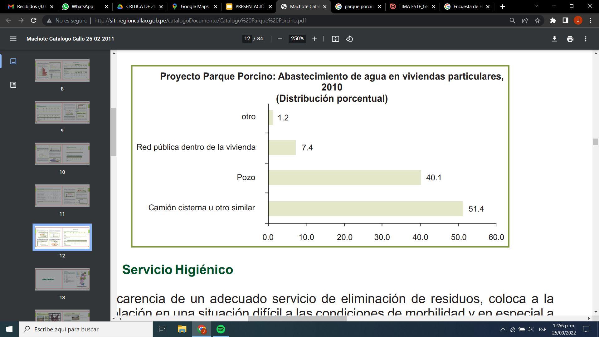Screen dimensions: 599x337
Task: Download the PDF file
Action: pos(554,39)
